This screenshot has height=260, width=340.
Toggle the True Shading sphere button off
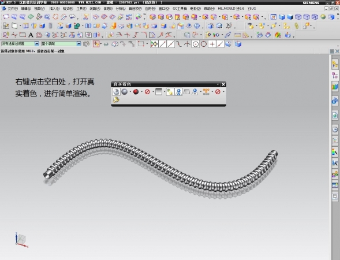116,92
